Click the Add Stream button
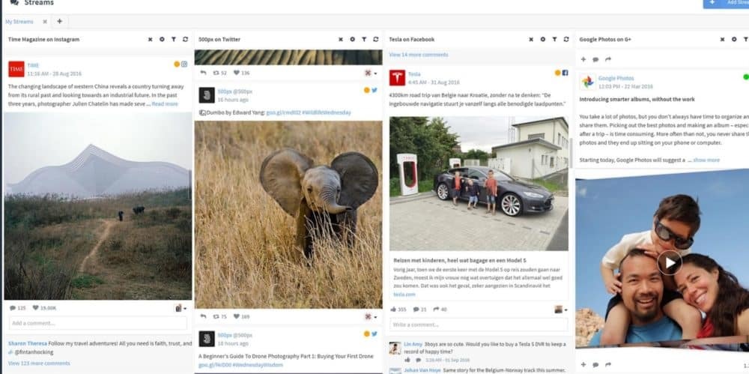The image size is (749, 374). coord(725,4)
